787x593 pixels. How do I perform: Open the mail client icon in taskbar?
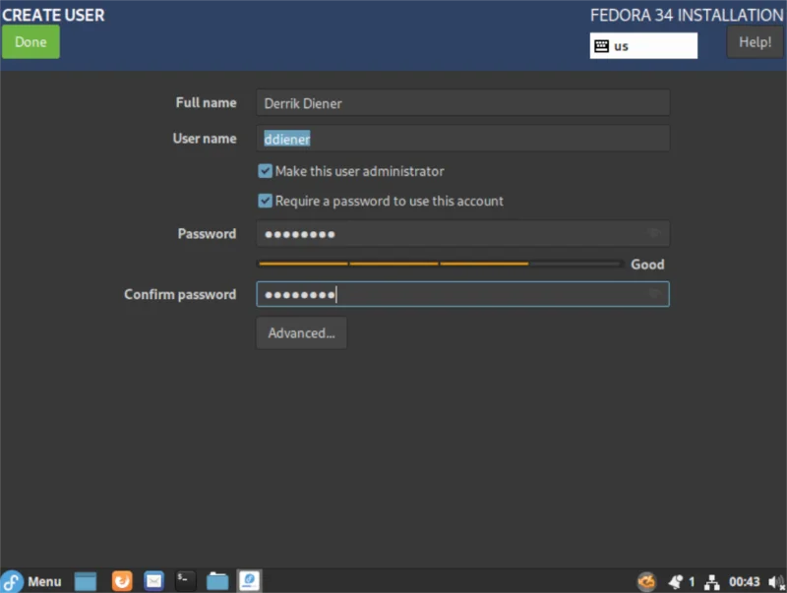pyautogui.click(x=153, y=581)
